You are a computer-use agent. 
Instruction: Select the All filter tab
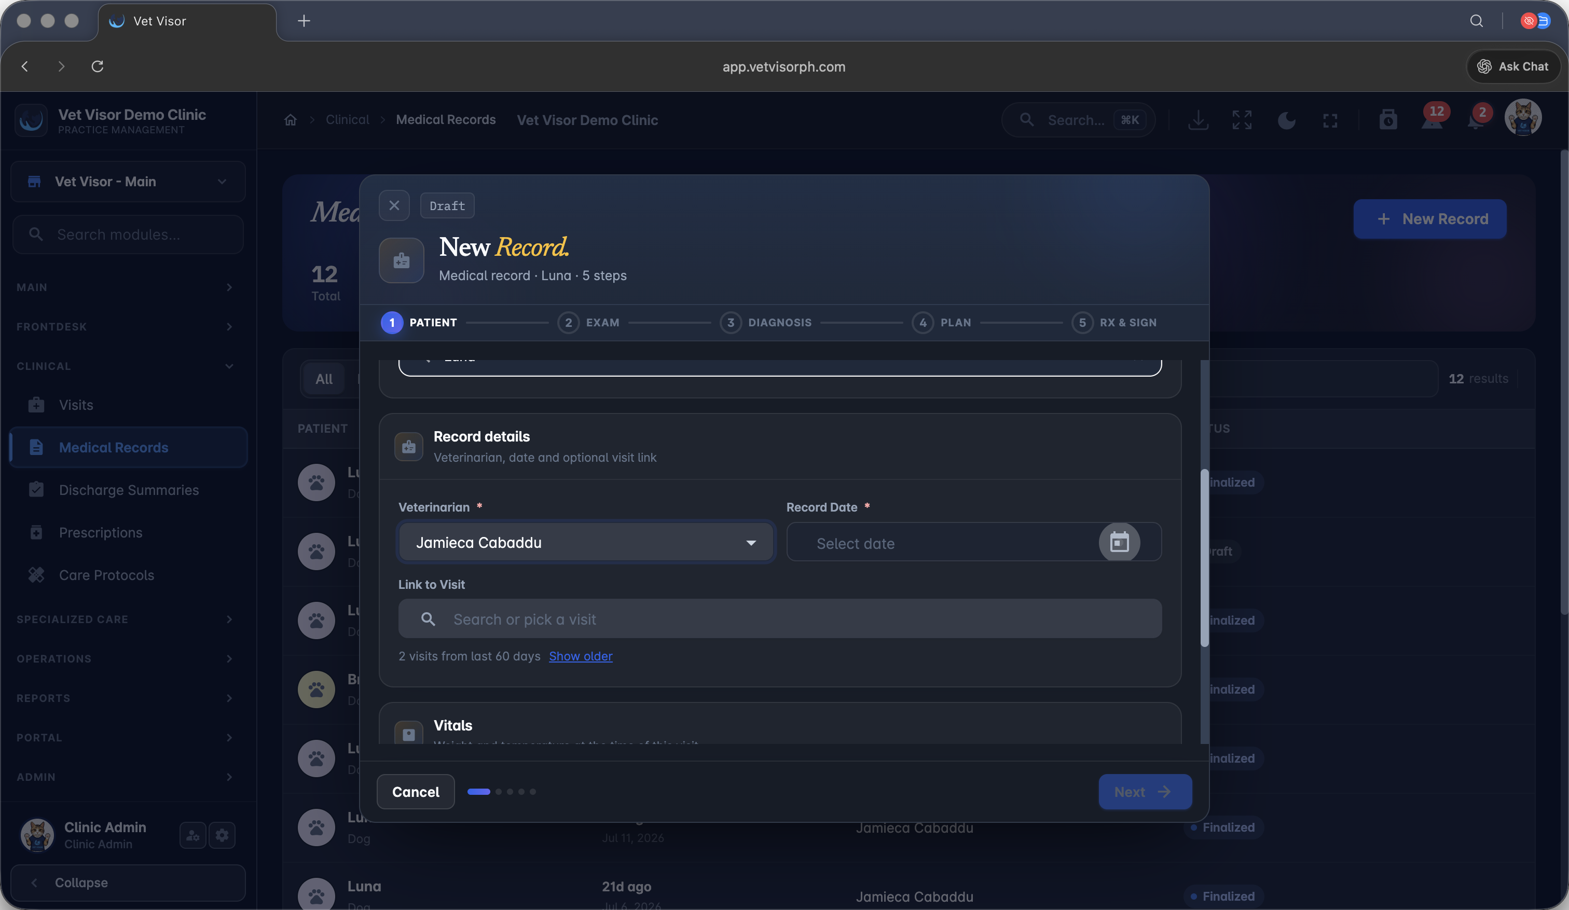click(324, 378)
